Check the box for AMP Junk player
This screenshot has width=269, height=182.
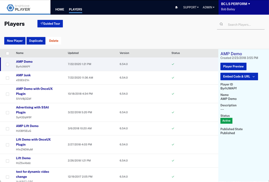pyautogui.click(x=8, y=78)
